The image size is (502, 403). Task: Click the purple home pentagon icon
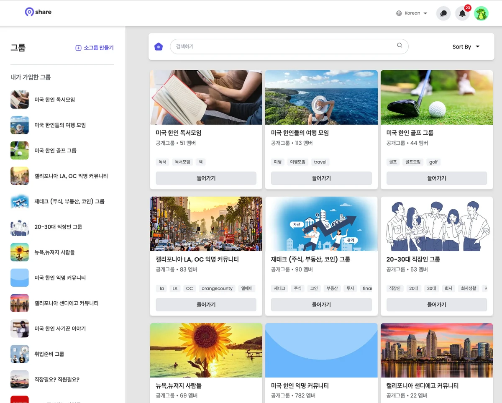[x=159, y=46]
